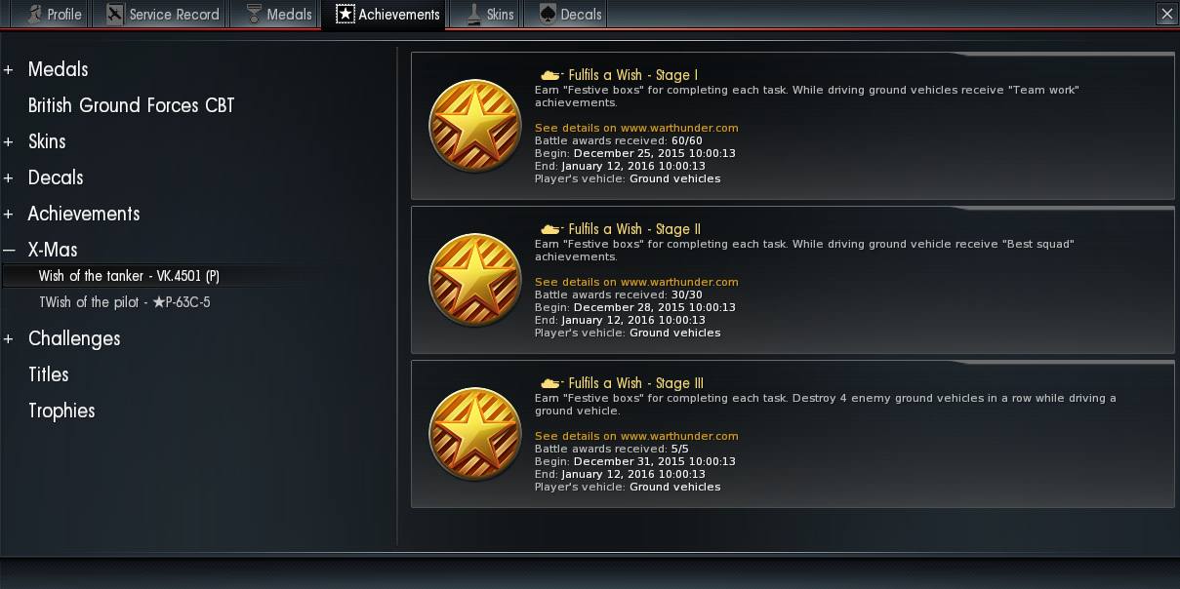This screenshot has width=1180, height=589.
Task: Switch to the Achievements tab
Action: [387, 15]
